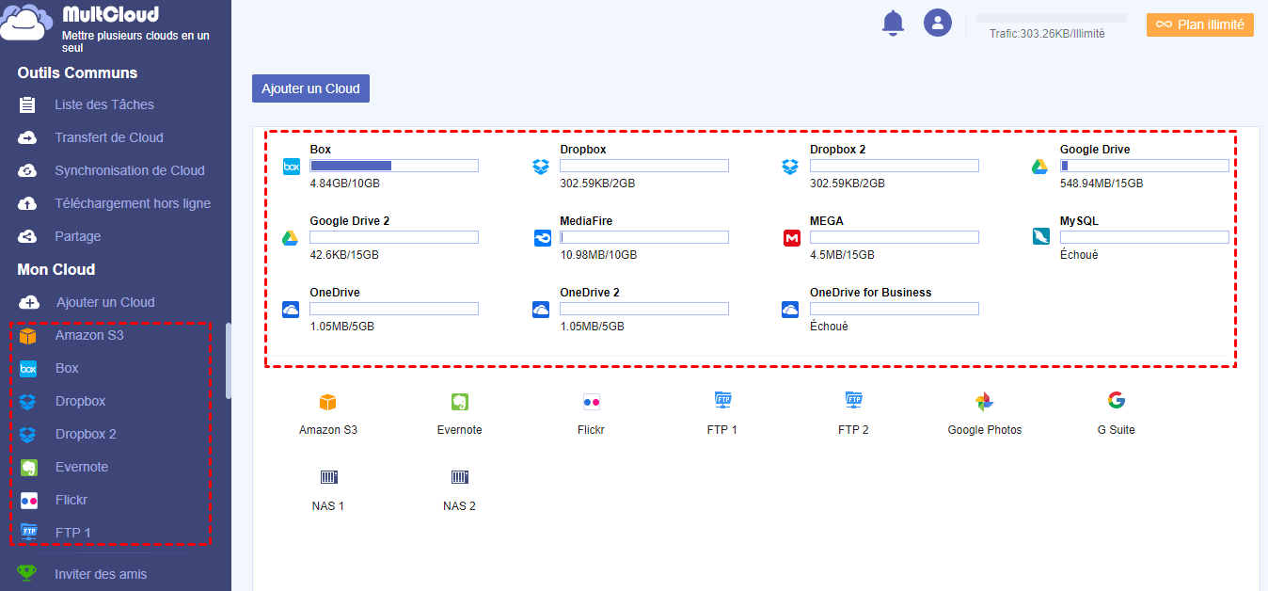Screen dimensions: 1268x591
Task: Click the blue Ajouter un Cloud button
Action: 310,88
